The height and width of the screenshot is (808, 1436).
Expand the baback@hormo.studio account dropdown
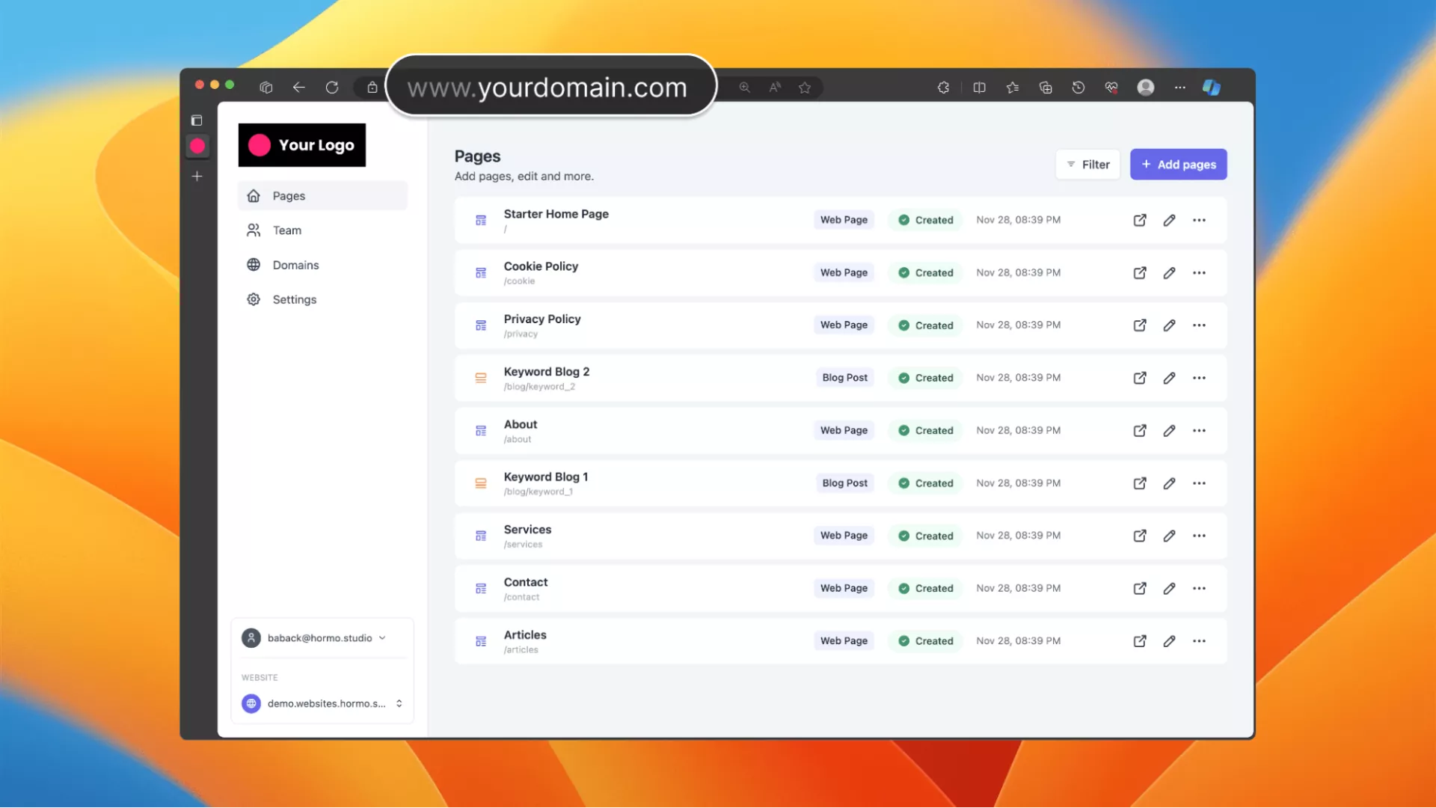(x=322, y=638)
